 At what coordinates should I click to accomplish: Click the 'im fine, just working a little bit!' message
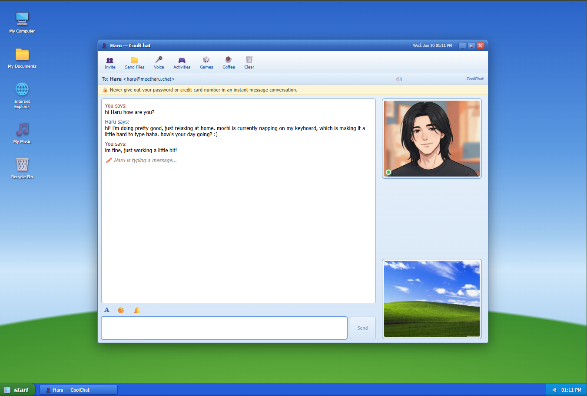[x=141, y=151]
